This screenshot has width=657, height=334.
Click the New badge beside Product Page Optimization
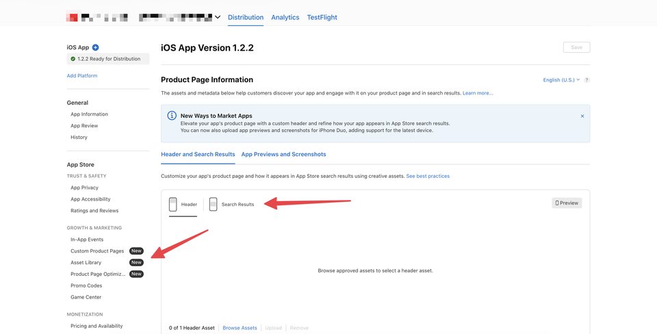[x=136, y=274]
